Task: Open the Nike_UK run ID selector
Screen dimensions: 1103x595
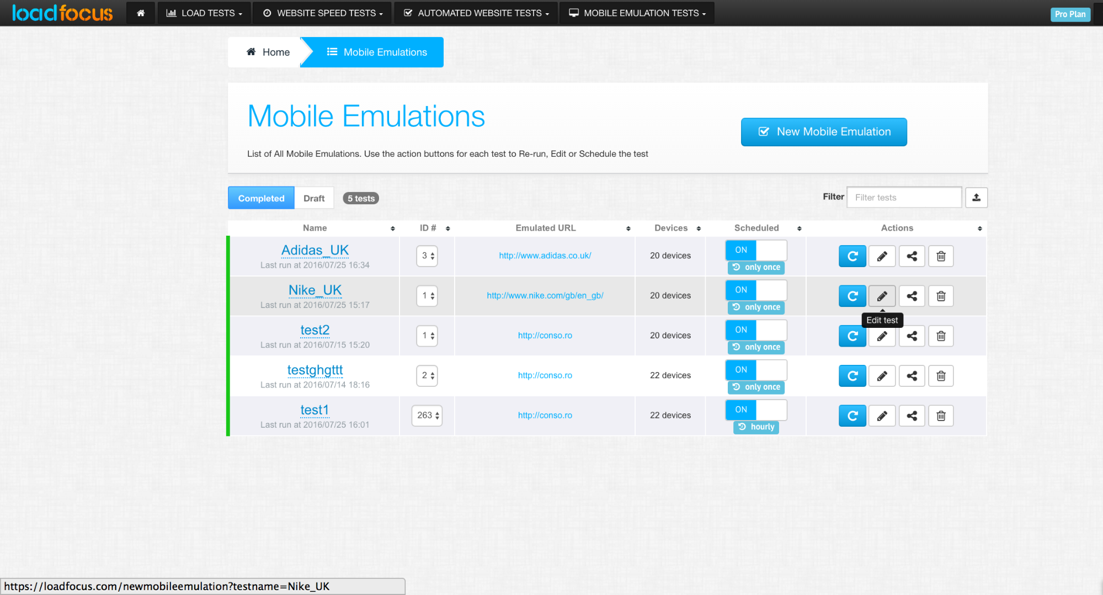Action: 427,295
